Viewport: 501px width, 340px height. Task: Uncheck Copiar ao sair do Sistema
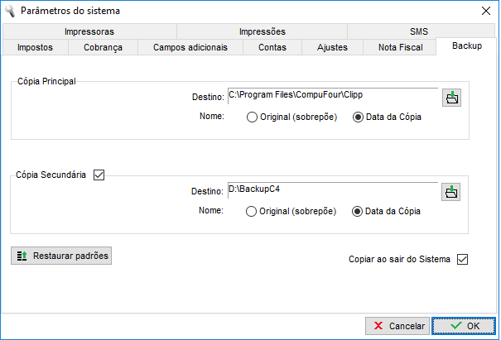tap(462, 259)
